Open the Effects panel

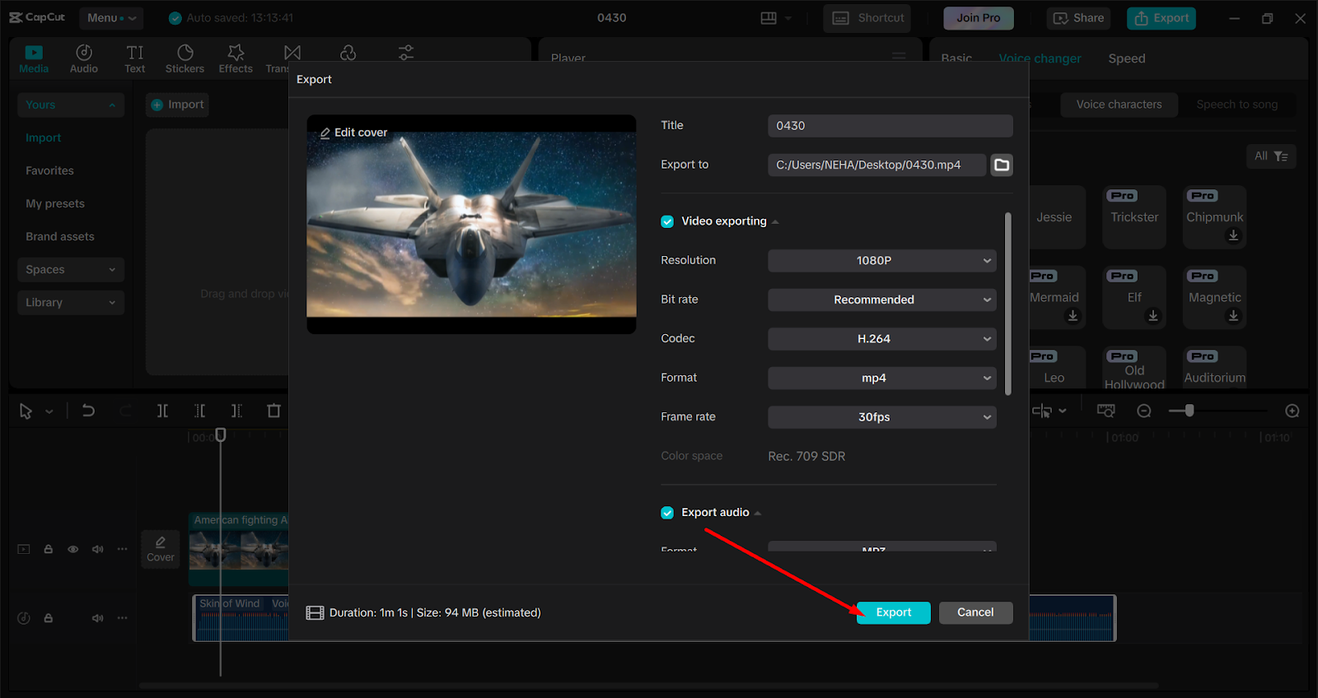coord(236,58)
